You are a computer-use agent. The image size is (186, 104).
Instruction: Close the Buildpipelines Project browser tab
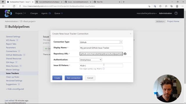tap(33, 2)
